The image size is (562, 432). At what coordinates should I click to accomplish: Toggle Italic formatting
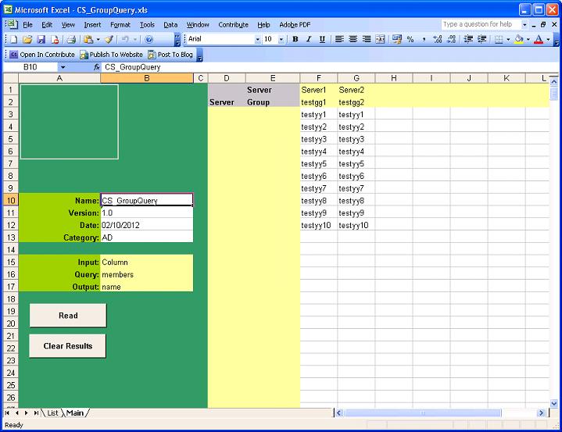(309, 39)
